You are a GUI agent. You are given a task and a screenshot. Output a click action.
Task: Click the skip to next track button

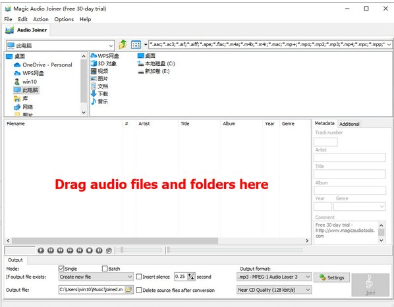click(80, 250)
